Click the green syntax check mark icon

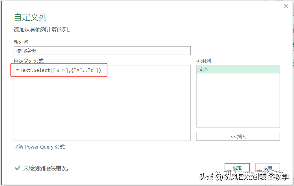coord(17,168)
